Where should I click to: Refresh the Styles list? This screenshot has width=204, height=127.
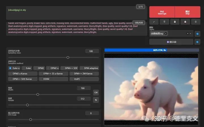197,34
